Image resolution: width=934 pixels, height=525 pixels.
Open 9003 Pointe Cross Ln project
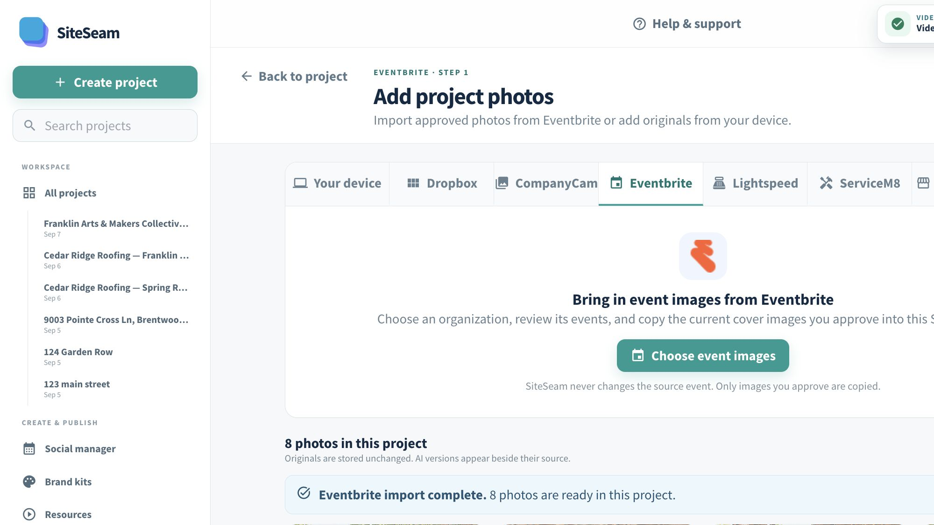tap(116, 324)
